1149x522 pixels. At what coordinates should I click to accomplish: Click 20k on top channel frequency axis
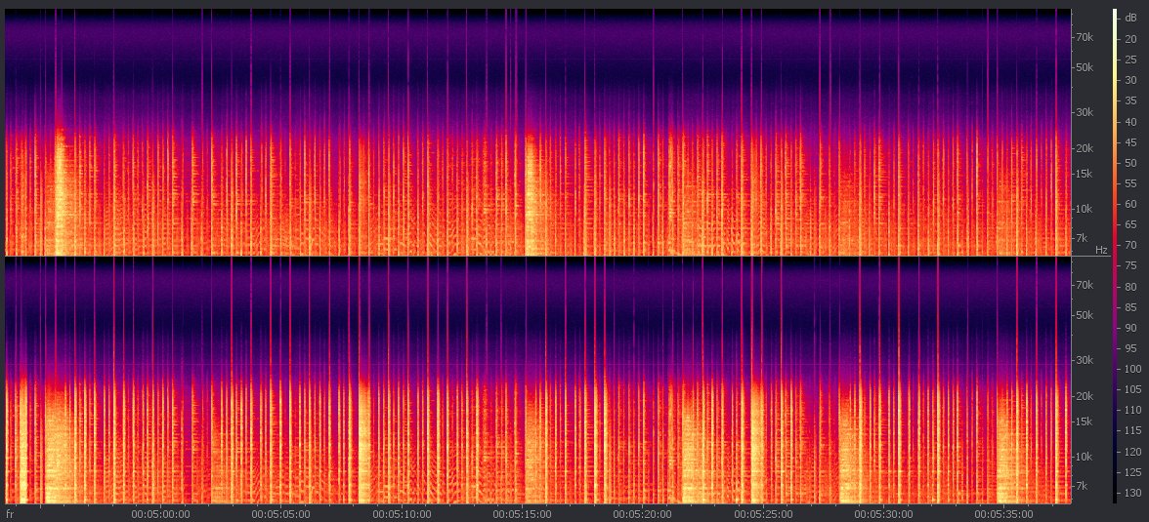(x=1085, y=148)
